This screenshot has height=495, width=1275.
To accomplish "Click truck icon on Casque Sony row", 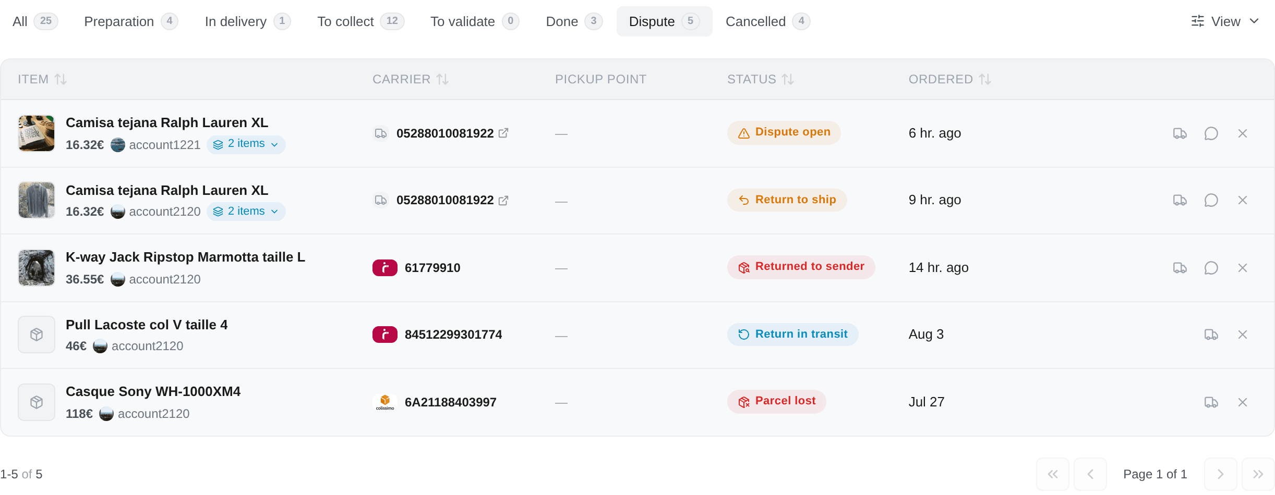I will point(1211,402).
